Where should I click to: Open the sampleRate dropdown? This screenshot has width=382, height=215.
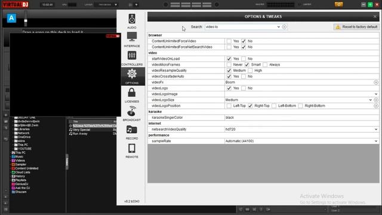coord(376,141)
